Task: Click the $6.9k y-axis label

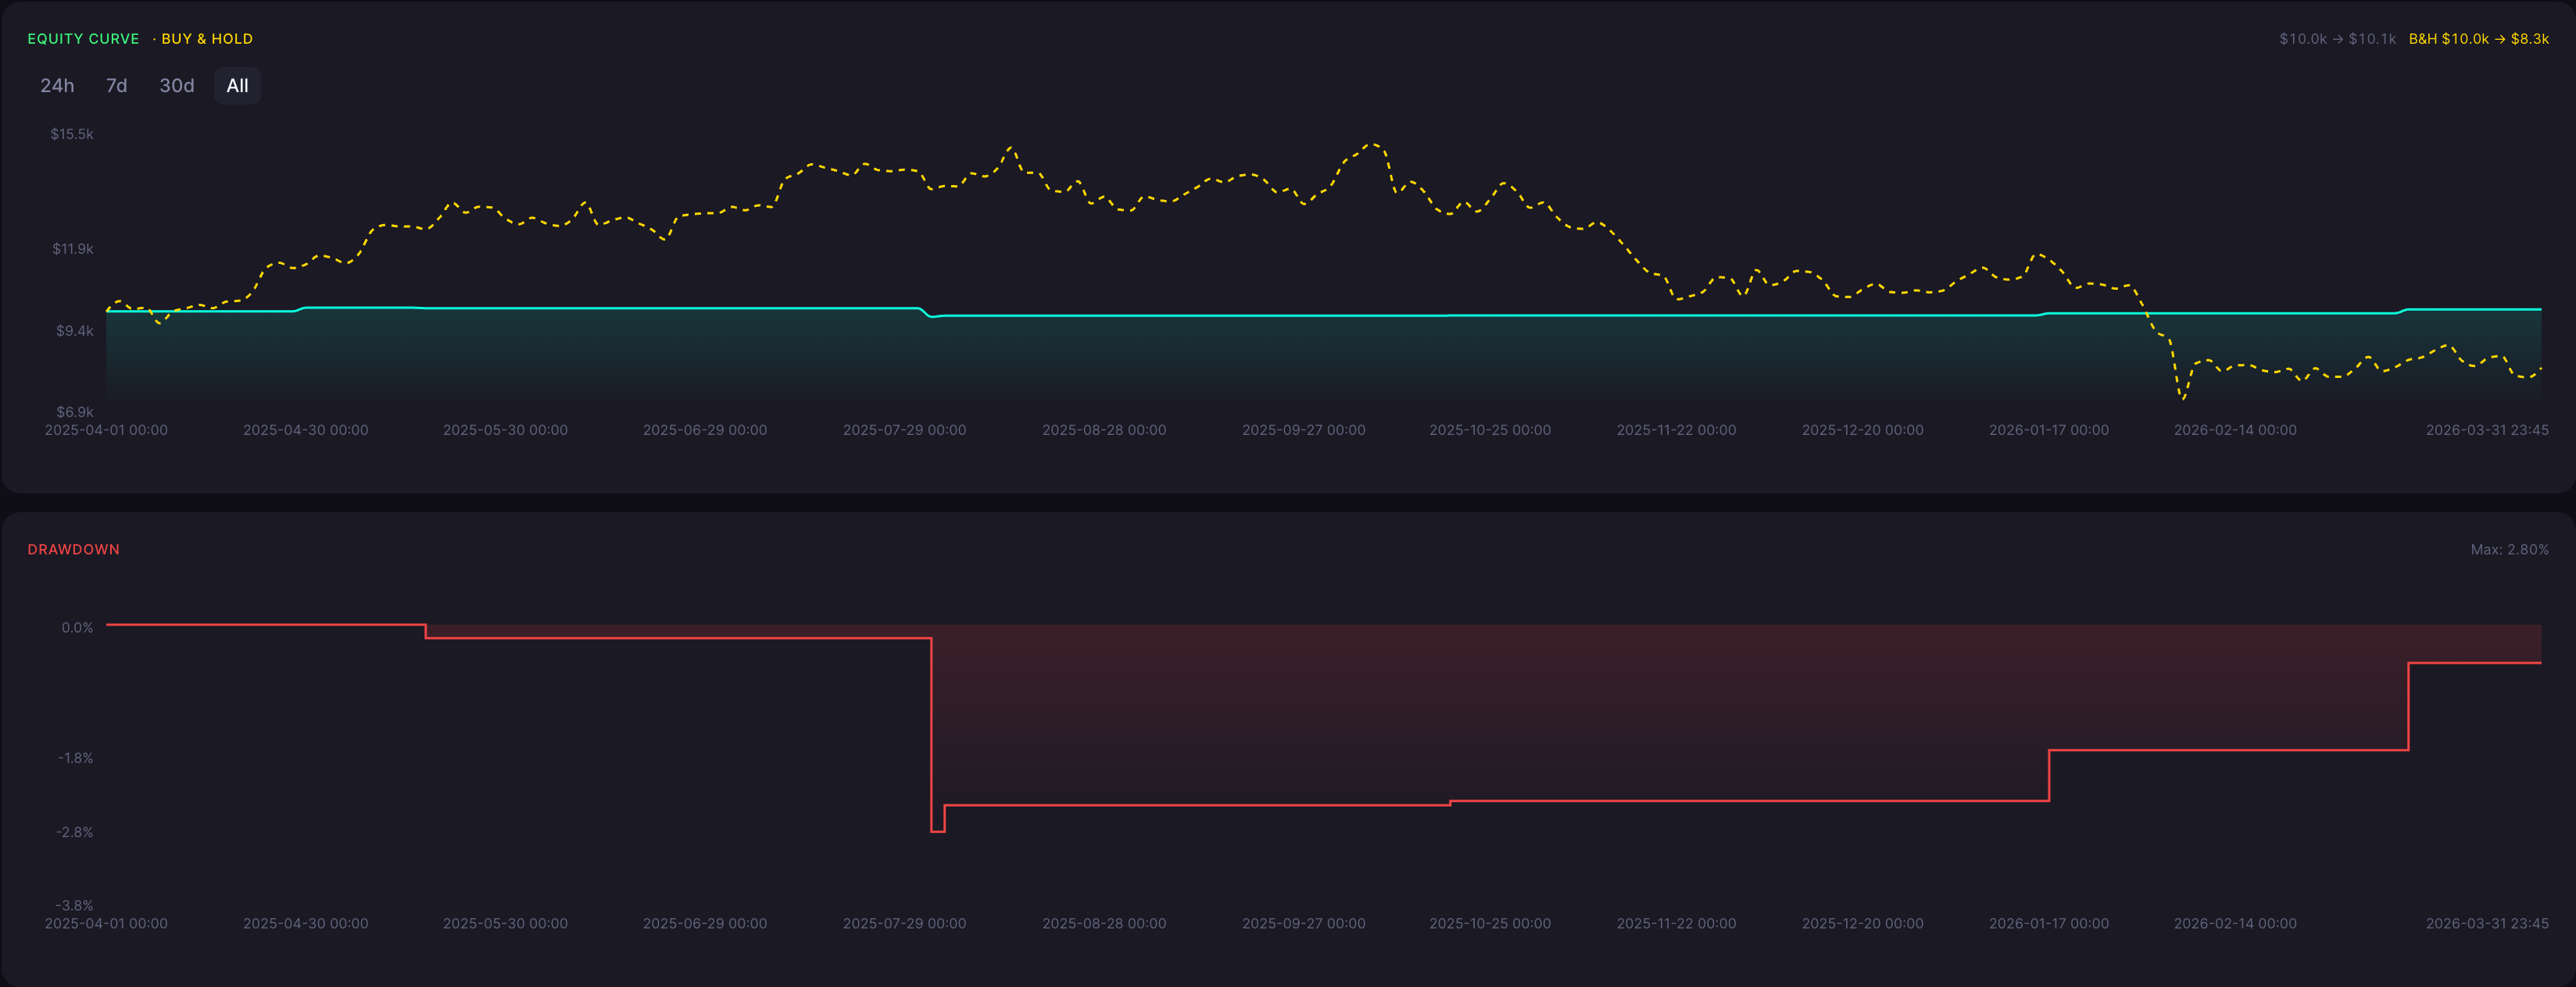Action: (x=75, y=412)
